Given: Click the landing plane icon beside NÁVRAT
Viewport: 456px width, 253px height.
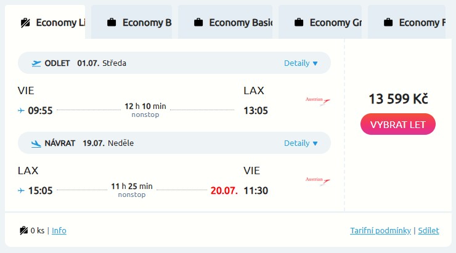Looking at the screenshot, I should [x=36, y=143].
